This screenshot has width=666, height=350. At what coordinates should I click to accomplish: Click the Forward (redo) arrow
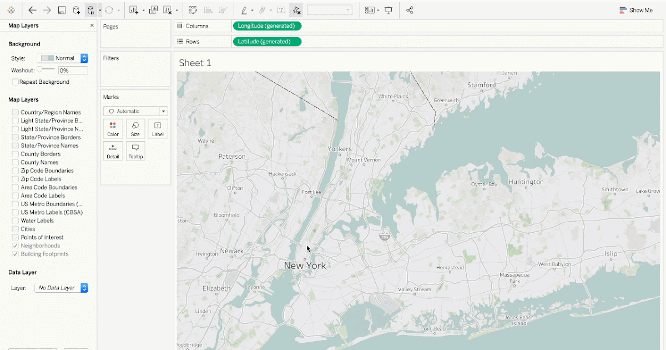click(47, 10)
